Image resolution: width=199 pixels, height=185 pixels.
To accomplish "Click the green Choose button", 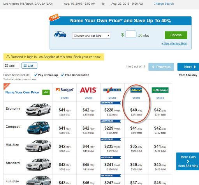I will (176, 35).
